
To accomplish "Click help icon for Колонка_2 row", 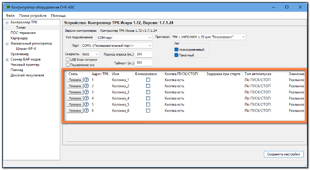I will click(x=86, y=86).
